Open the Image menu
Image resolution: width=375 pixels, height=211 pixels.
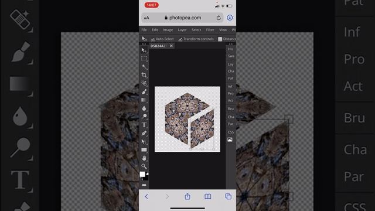coord(168,30)
